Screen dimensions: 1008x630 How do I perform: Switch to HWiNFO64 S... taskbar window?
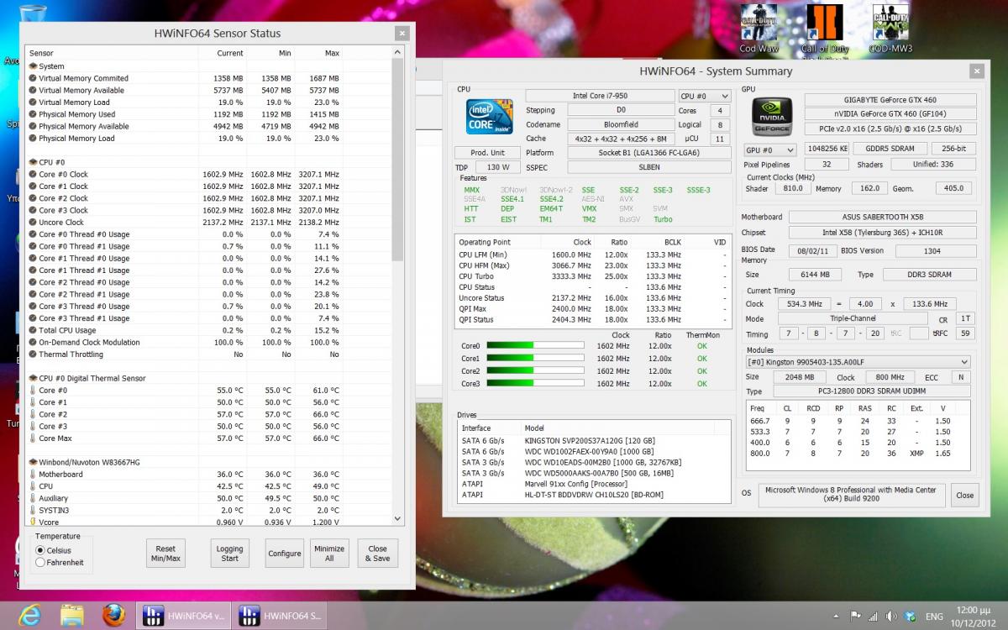[x=281, y=615]
